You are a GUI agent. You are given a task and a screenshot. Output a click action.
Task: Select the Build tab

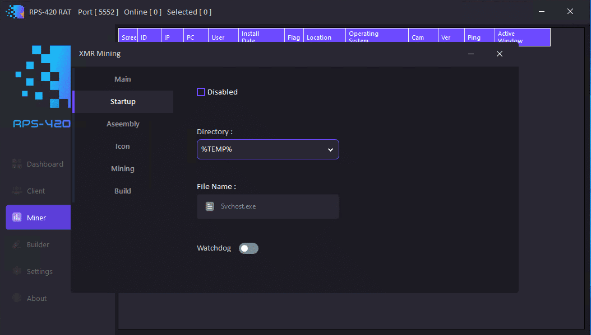coord(122,191)
